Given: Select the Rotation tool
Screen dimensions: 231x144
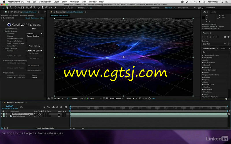Looking at the screenshot, I should 15,7.
